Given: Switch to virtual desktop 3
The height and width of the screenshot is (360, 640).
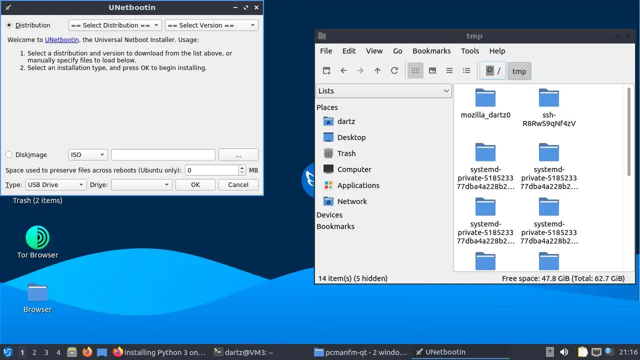Looking at the screenshot, I should point(46,352).
